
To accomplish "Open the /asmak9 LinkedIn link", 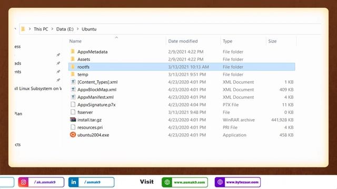I will [x=92, y=182].
